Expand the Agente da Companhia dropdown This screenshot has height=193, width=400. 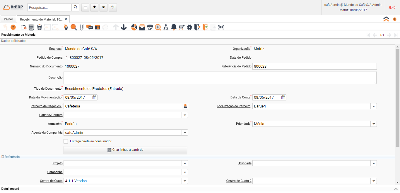point(185,133)
